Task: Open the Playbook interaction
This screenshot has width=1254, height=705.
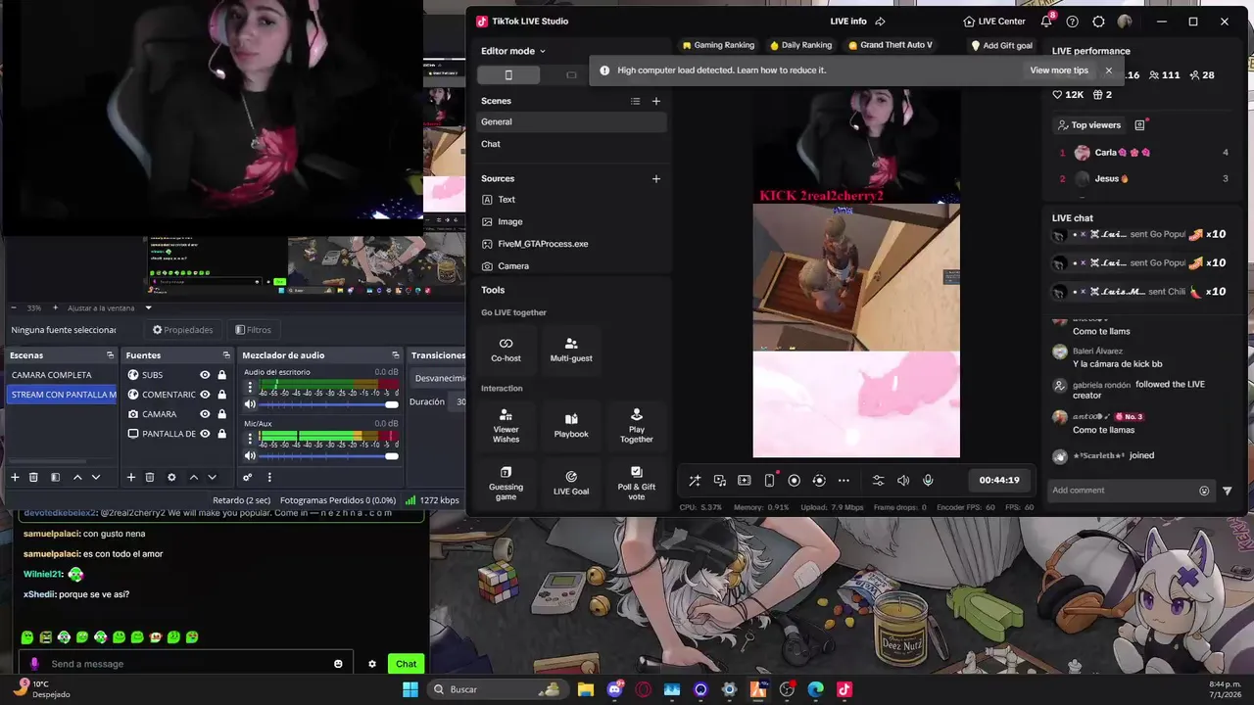Action: pyautogui.click(x=571, y=426)
